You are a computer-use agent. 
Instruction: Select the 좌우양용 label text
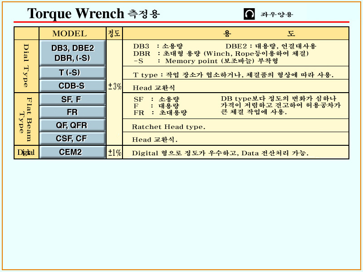click(x=277, y=15)
